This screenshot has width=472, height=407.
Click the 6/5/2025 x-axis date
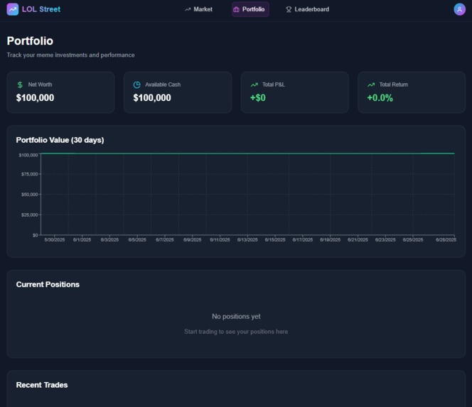137,240
